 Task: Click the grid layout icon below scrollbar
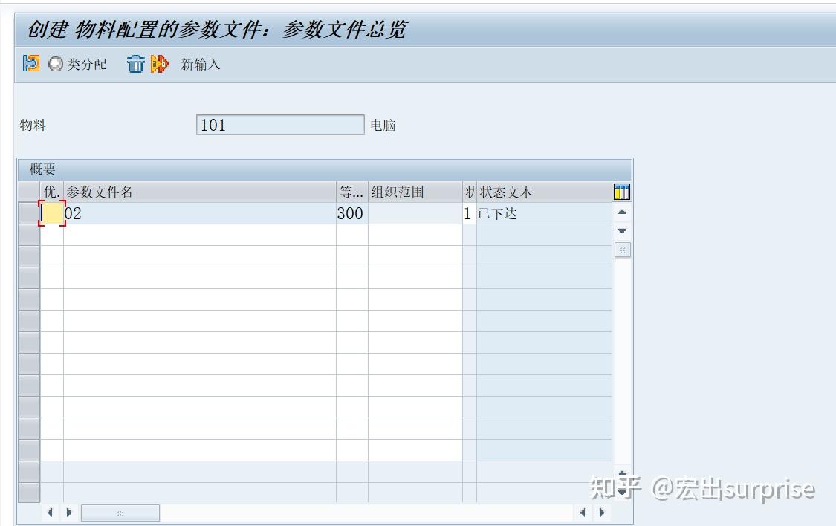(x=623, y=250)
